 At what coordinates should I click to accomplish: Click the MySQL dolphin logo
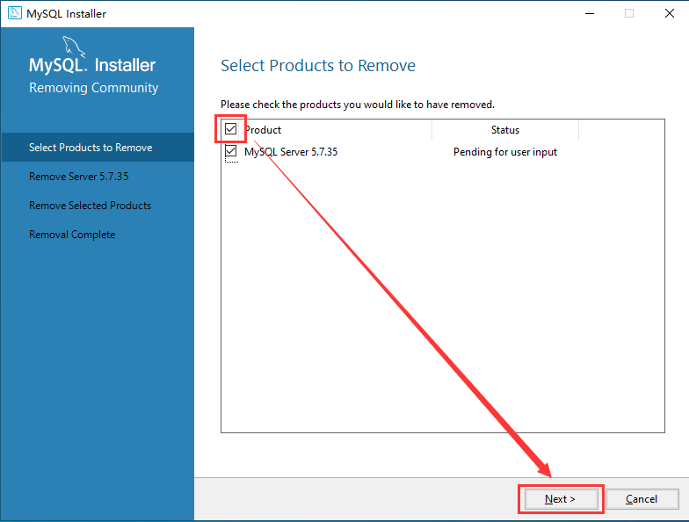point(74,46)
